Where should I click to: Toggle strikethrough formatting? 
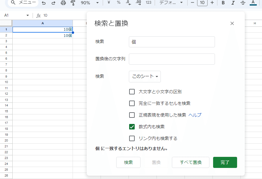pos(243,3)
